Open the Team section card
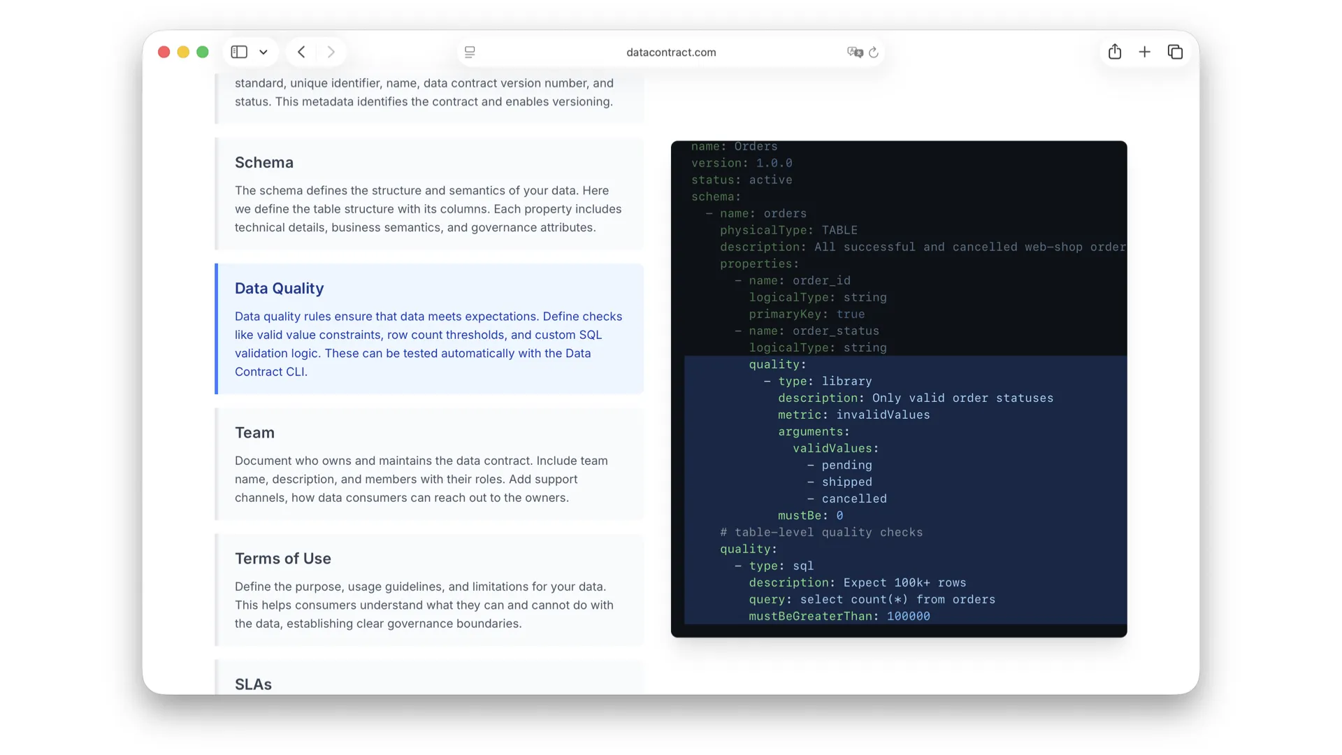Viewport: 1342px width, 755px height. point(429,464)
